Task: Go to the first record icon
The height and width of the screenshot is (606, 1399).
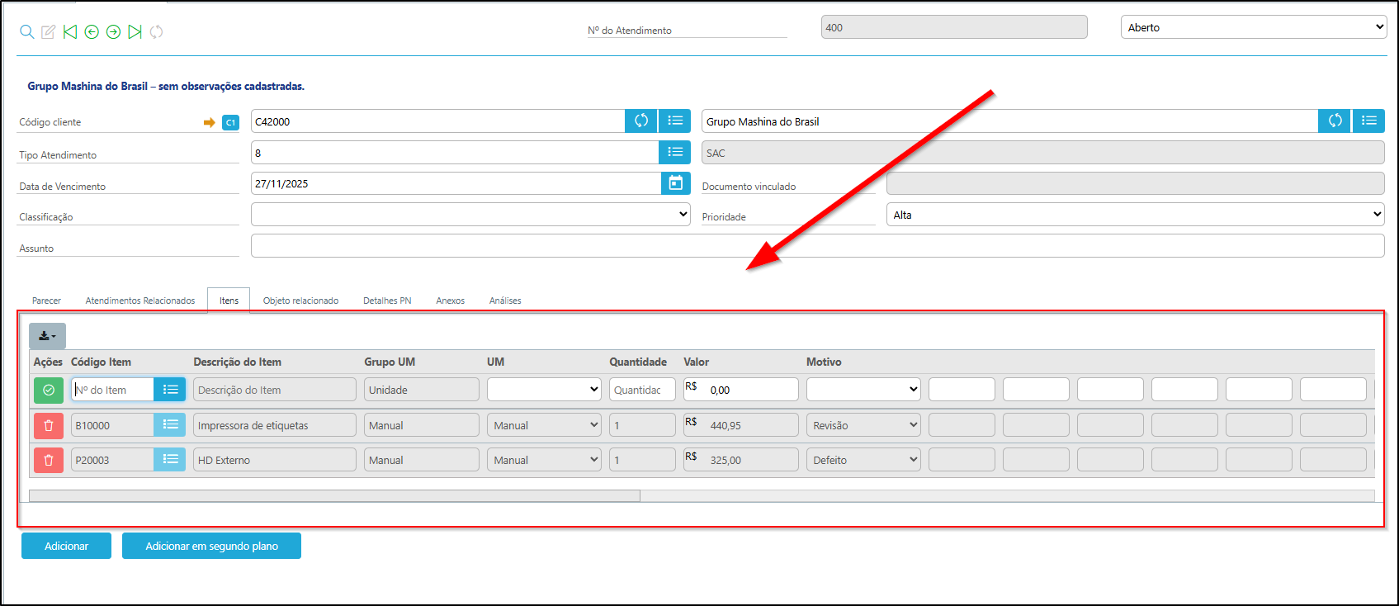Action: pyautogui.click(x=70, y=31)
